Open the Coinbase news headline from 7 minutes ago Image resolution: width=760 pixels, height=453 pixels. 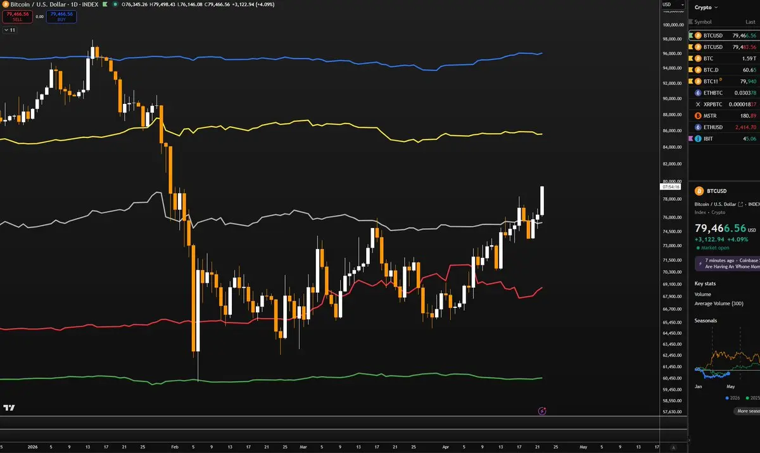pos(727,264)
